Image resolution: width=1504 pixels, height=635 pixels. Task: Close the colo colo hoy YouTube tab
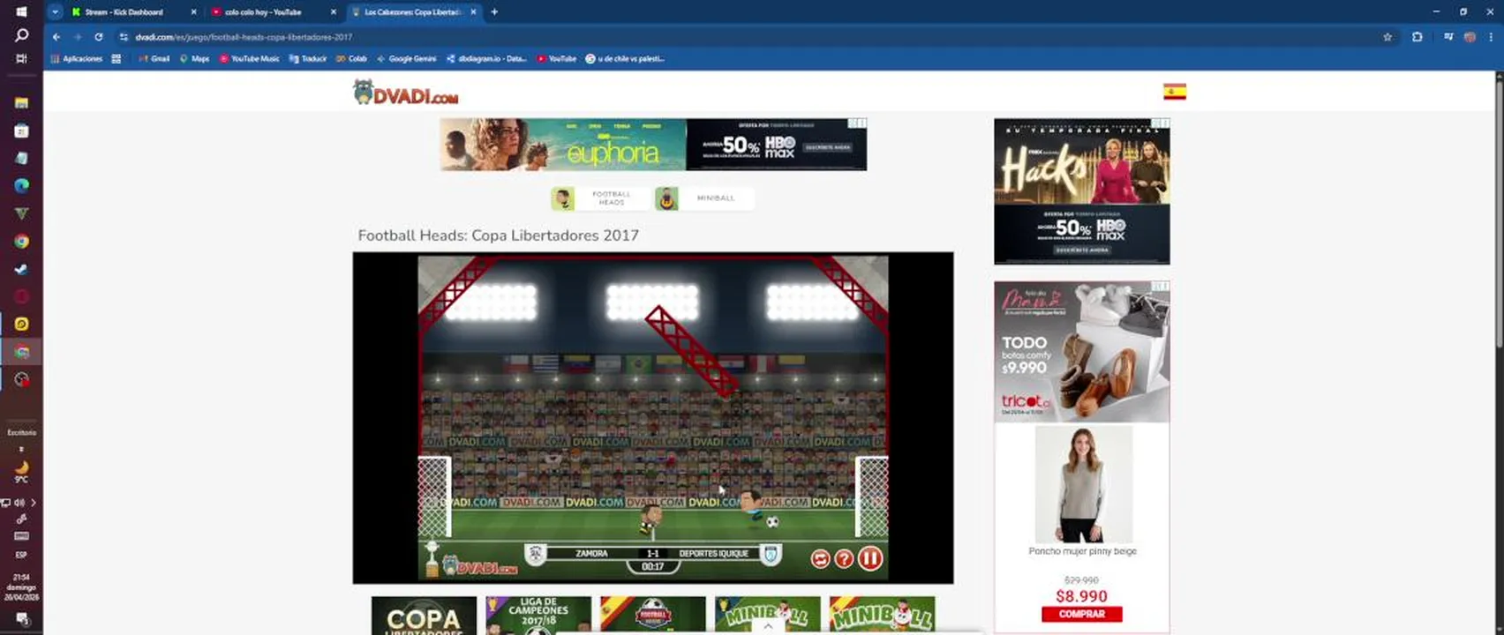click(x=333, y=12)
